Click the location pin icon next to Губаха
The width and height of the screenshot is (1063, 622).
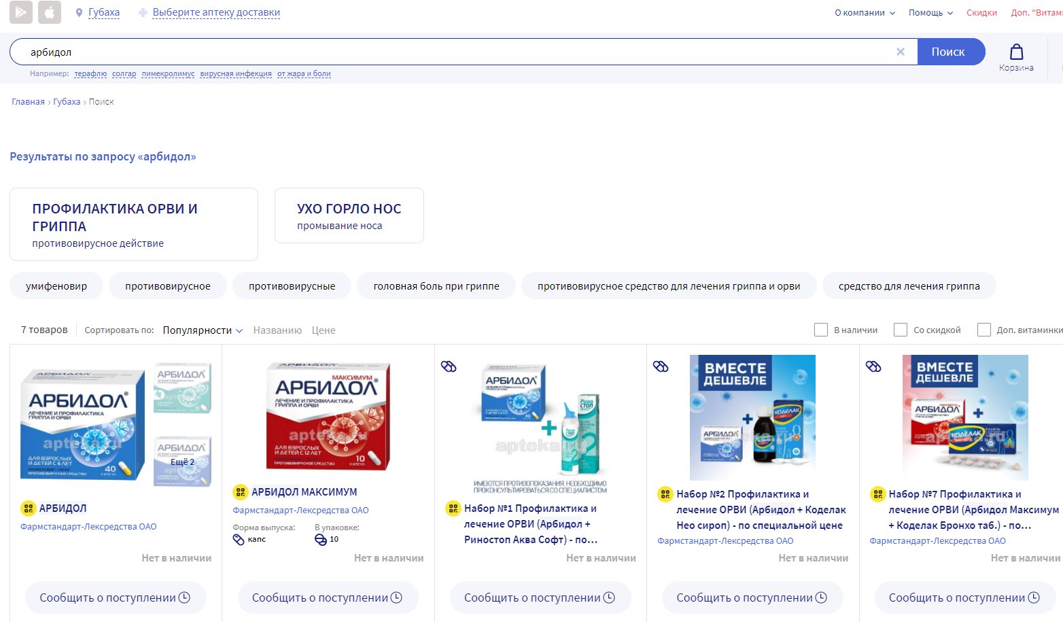click(79, 13)
